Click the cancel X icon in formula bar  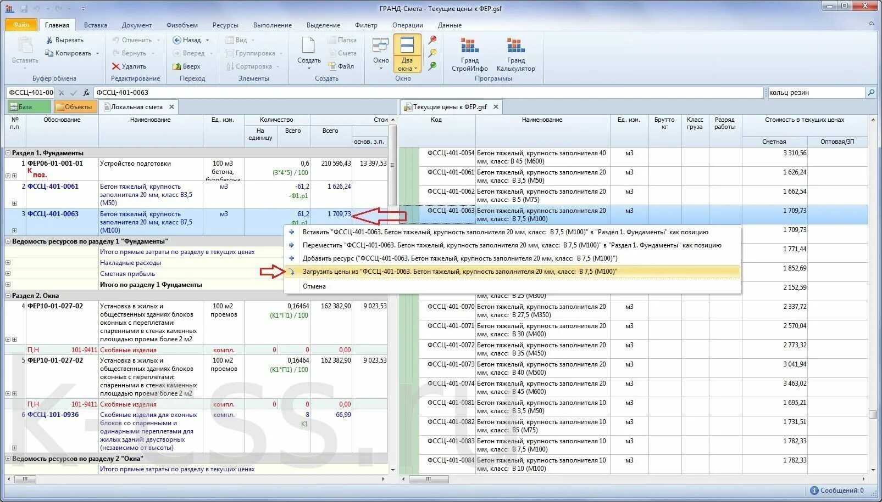(62, 93)
